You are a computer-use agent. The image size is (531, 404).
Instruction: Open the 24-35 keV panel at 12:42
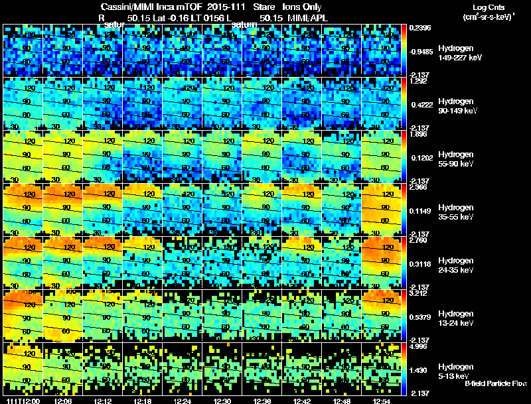302,263
